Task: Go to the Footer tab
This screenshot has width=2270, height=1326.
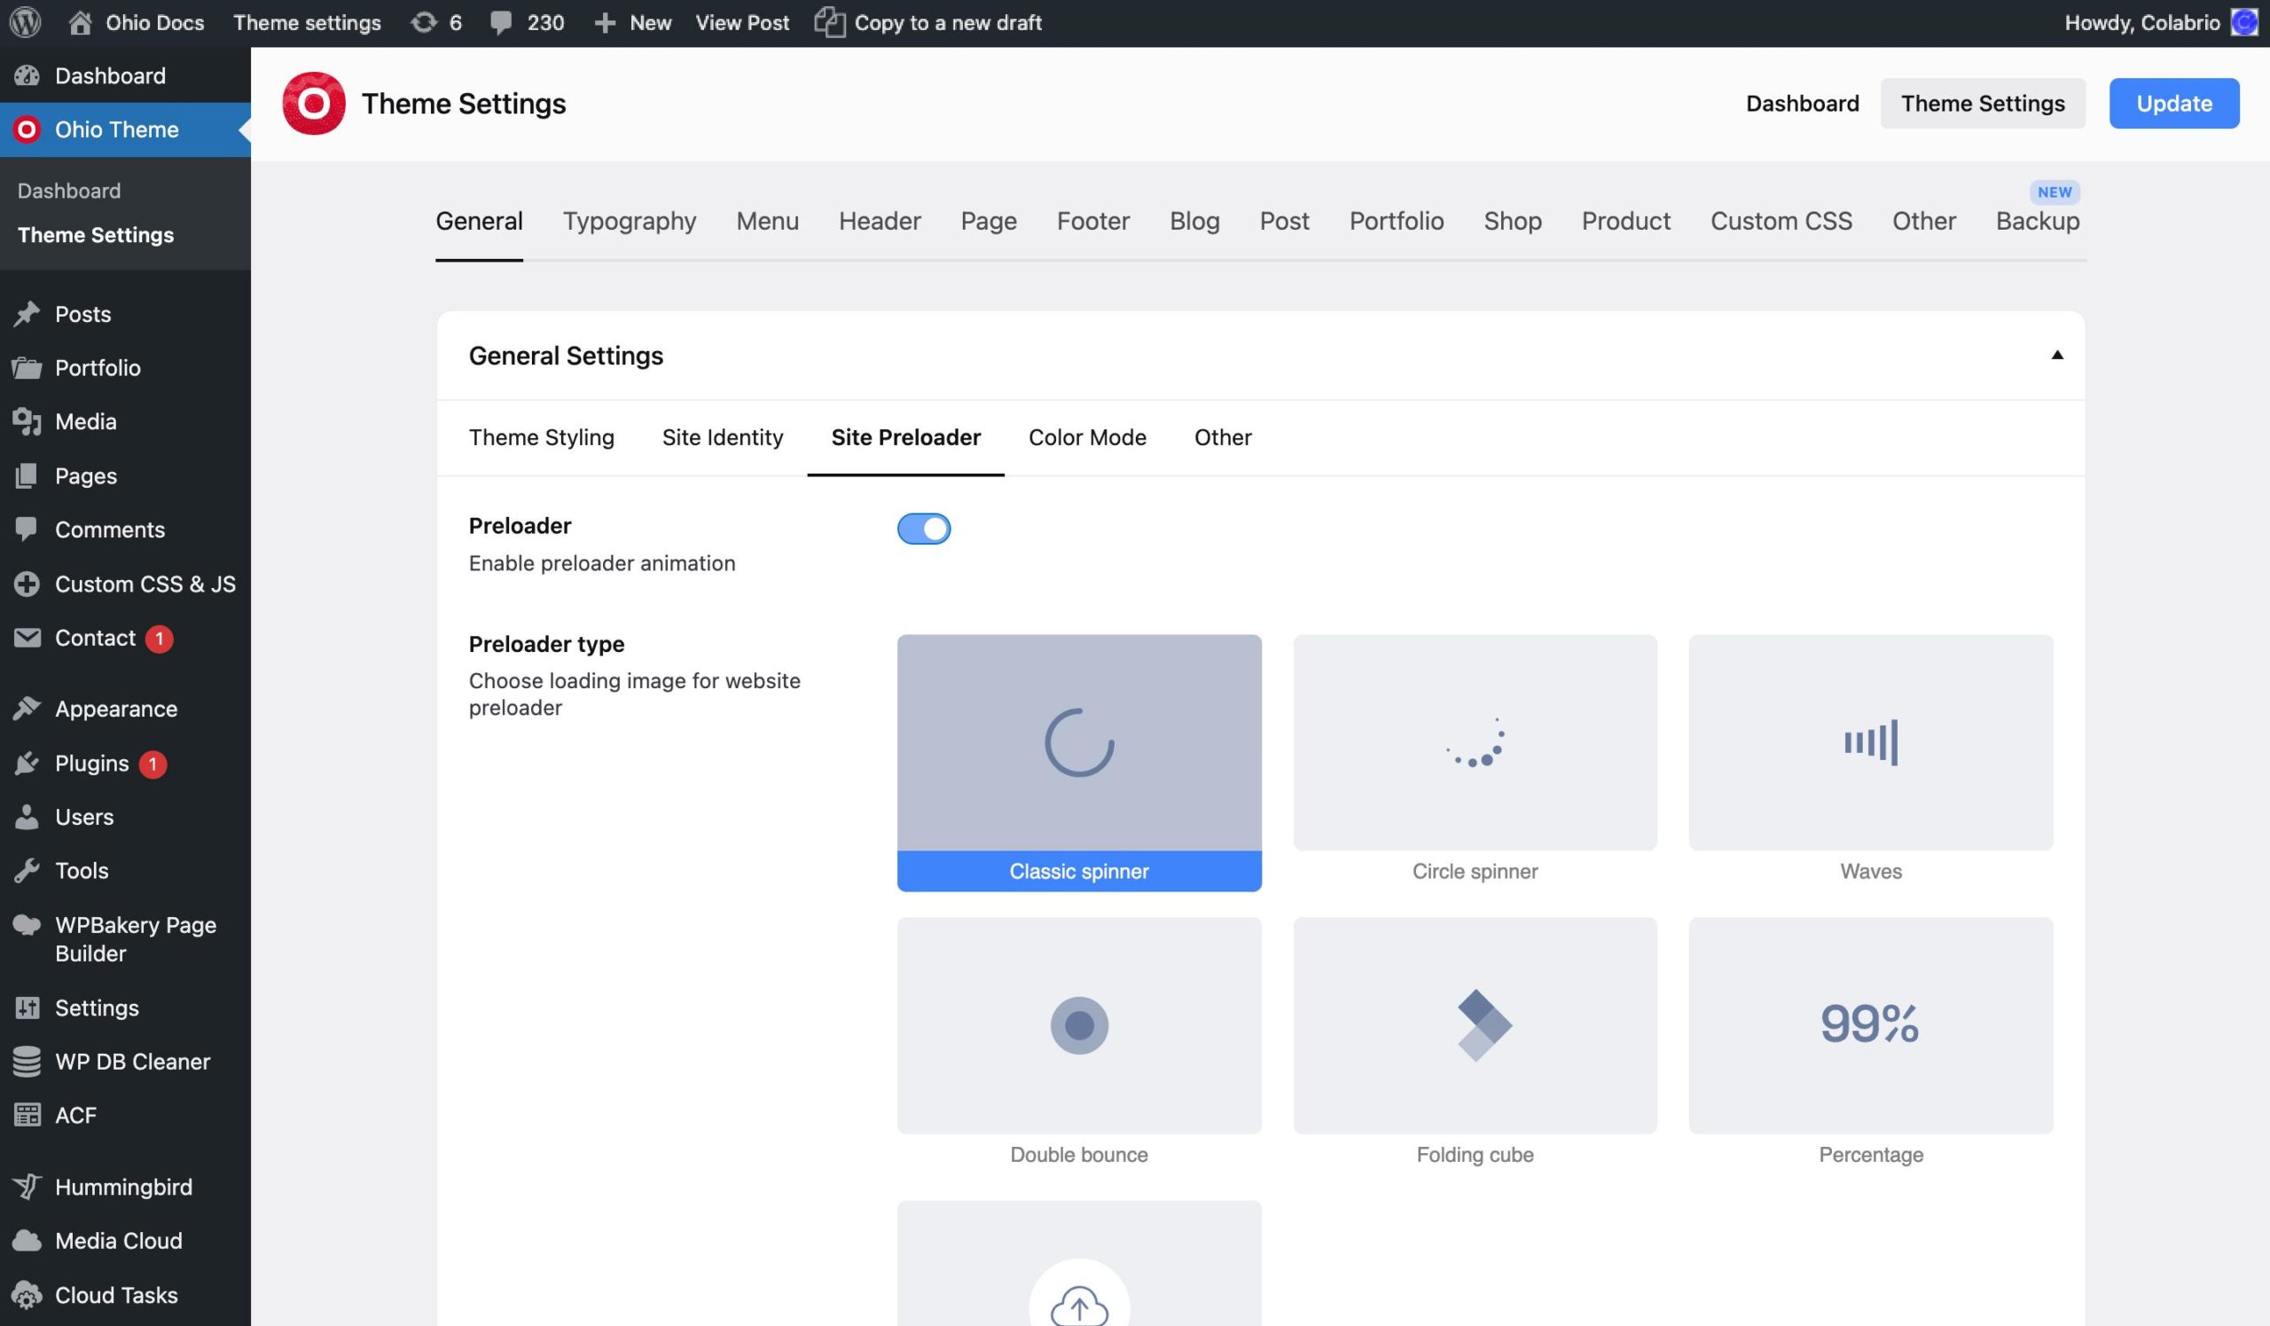Action: pos(1092,221)
